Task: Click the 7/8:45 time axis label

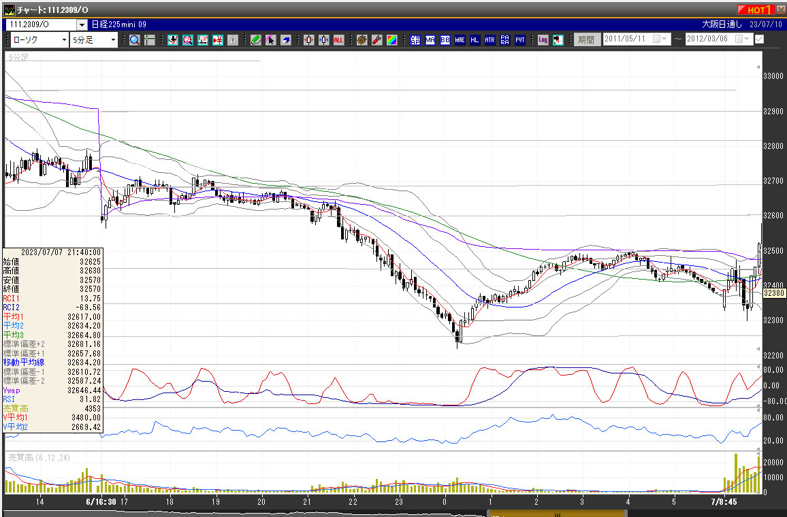Action: tap(724, 501)
